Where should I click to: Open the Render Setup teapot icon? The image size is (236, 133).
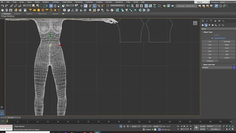pyautogui.click(x=164, y=6)
